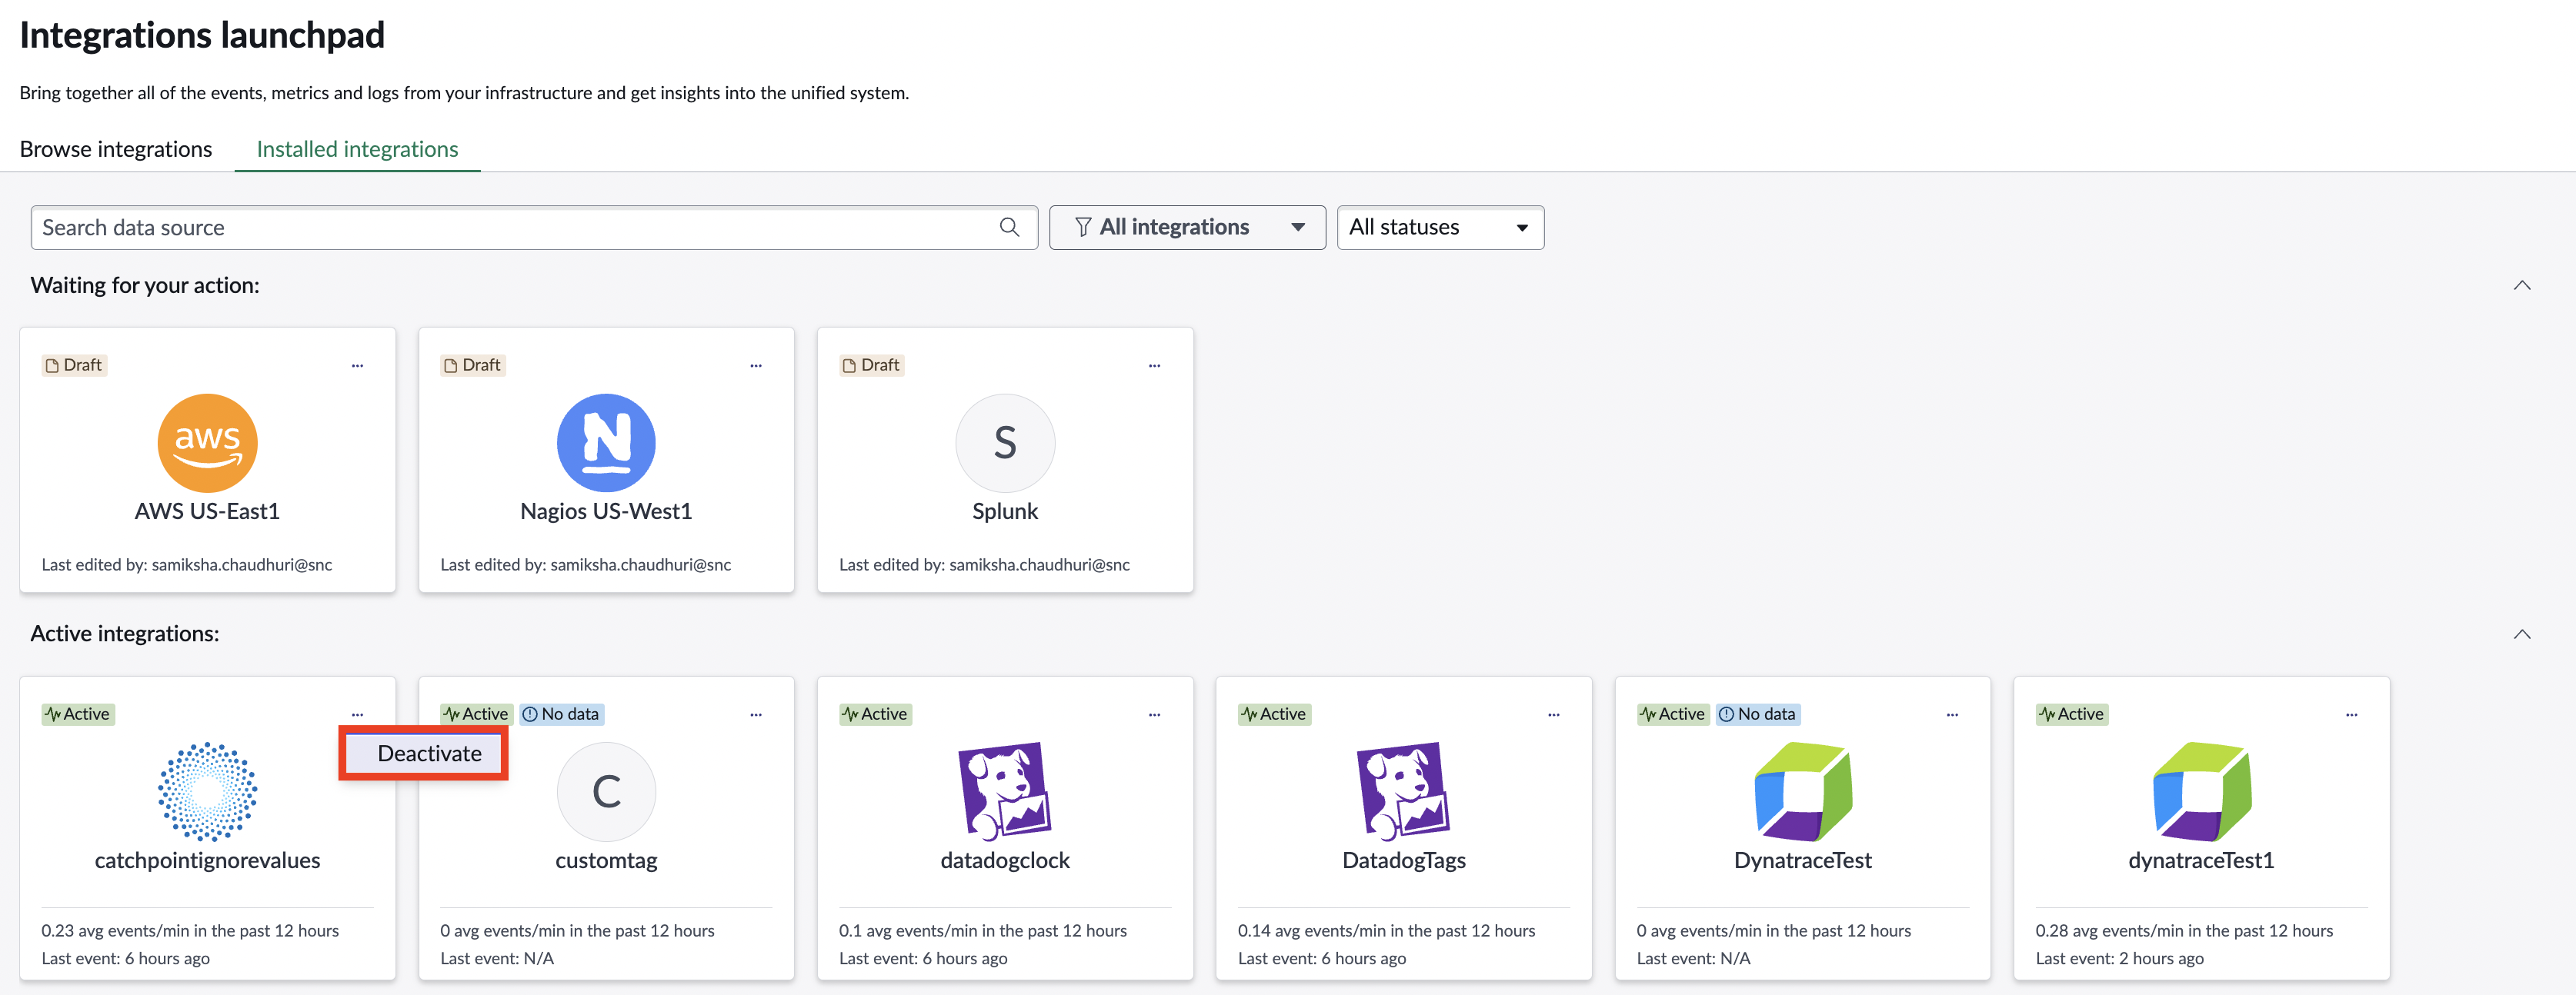Open the more-options menu on AWS US-East1 card
Viewport: 2576px width, 995px height.
coord(357,366)
